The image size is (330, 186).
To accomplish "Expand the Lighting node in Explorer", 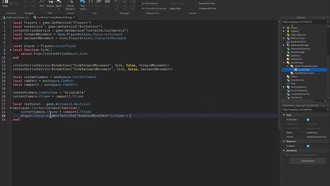I will click(x=284, y=31).
